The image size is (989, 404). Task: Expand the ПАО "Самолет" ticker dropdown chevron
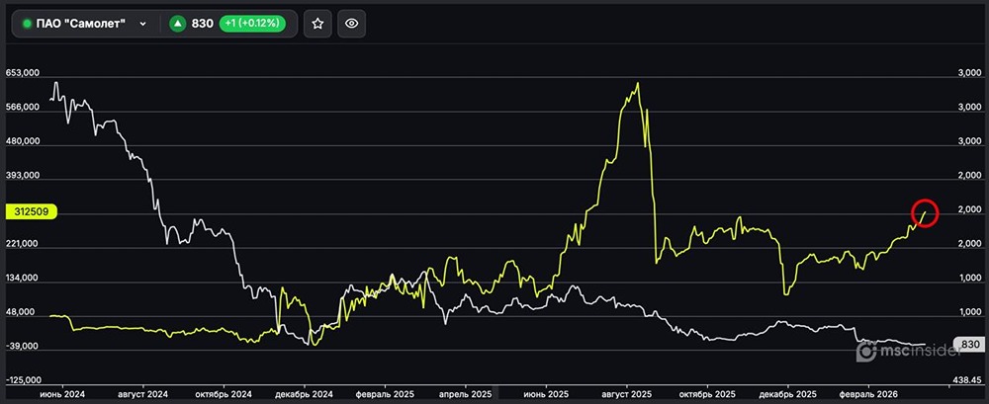(144, 24)
